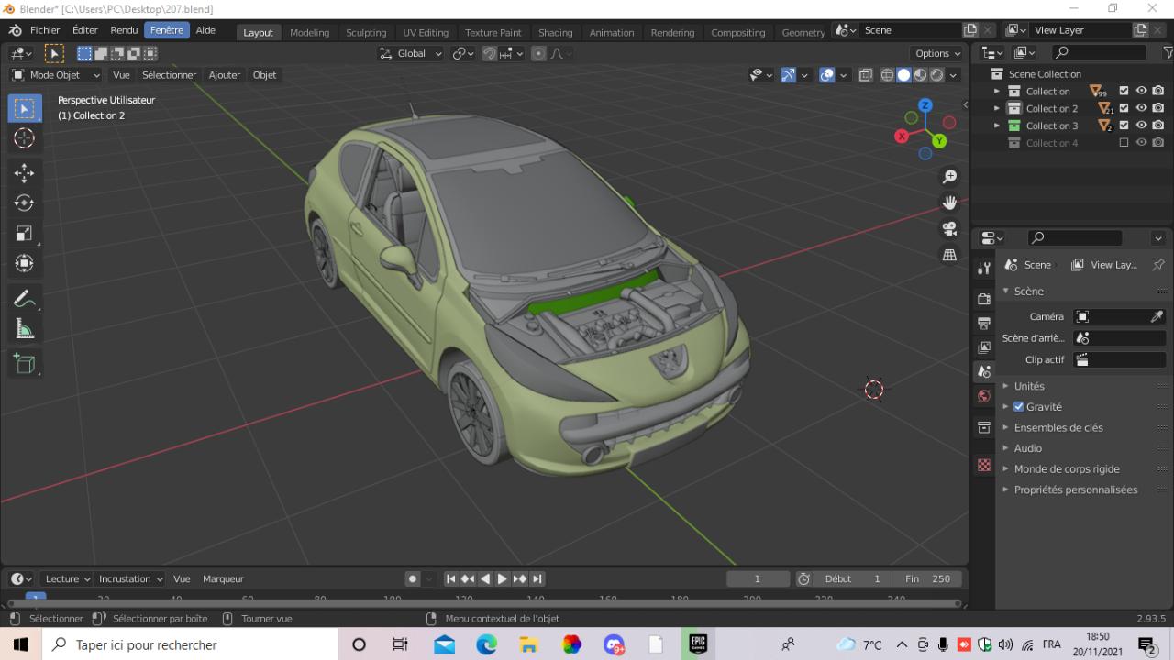Open the Options dropdown
Image resolution: width=1174 pixels, height=660 pixels.
[x=938, y=53]
